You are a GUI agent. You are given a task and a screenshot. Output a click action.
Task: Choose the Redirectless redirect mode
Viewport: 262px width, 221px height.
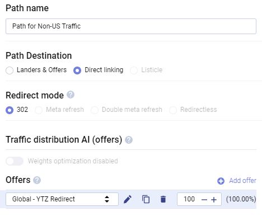point(173,110)
